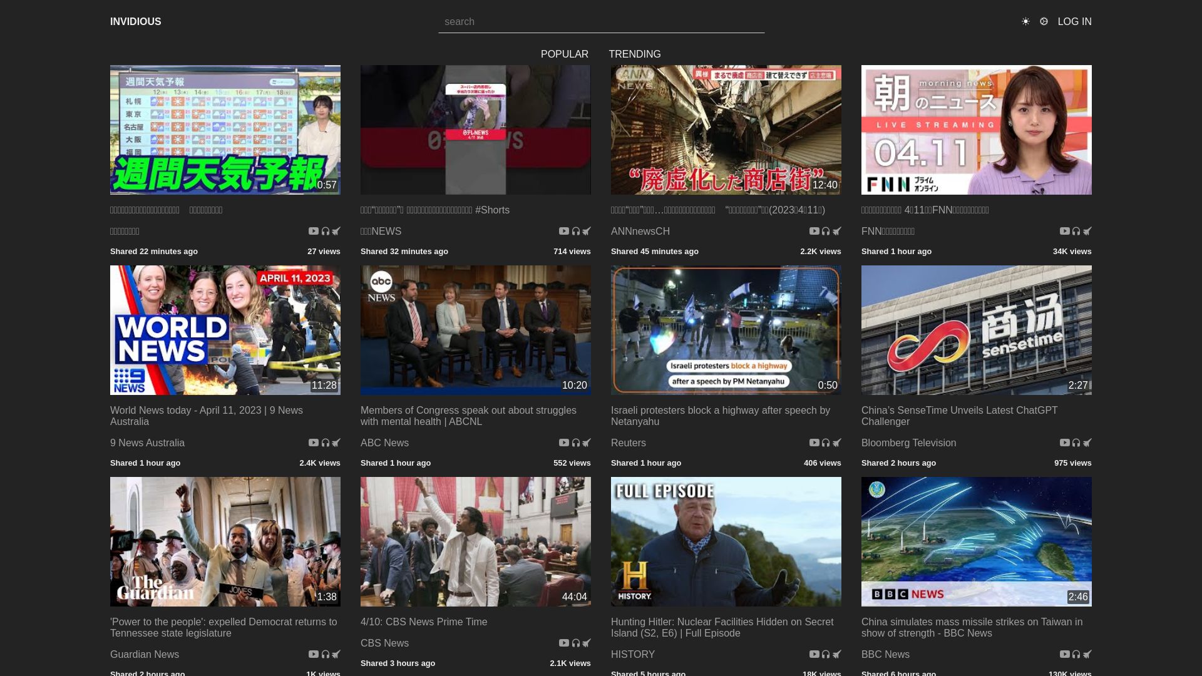Image resolution: width=1202 pixels, height=676 pixels.
Task: Click the HISTORY Full Episode thumbnail
Action: pyautogui.click(x=726, y=541)
